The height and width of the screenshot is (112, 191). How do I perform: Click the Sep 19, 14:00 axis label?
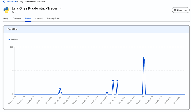tap(12, 100)
